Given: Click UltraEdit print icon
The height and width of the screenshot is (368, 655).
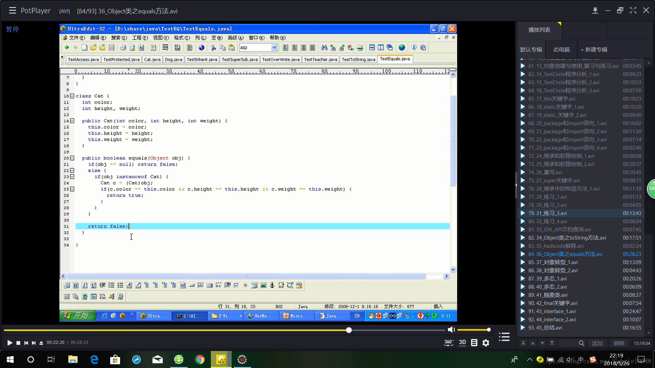Looking at the screenshot, I should tap(123, 48).
